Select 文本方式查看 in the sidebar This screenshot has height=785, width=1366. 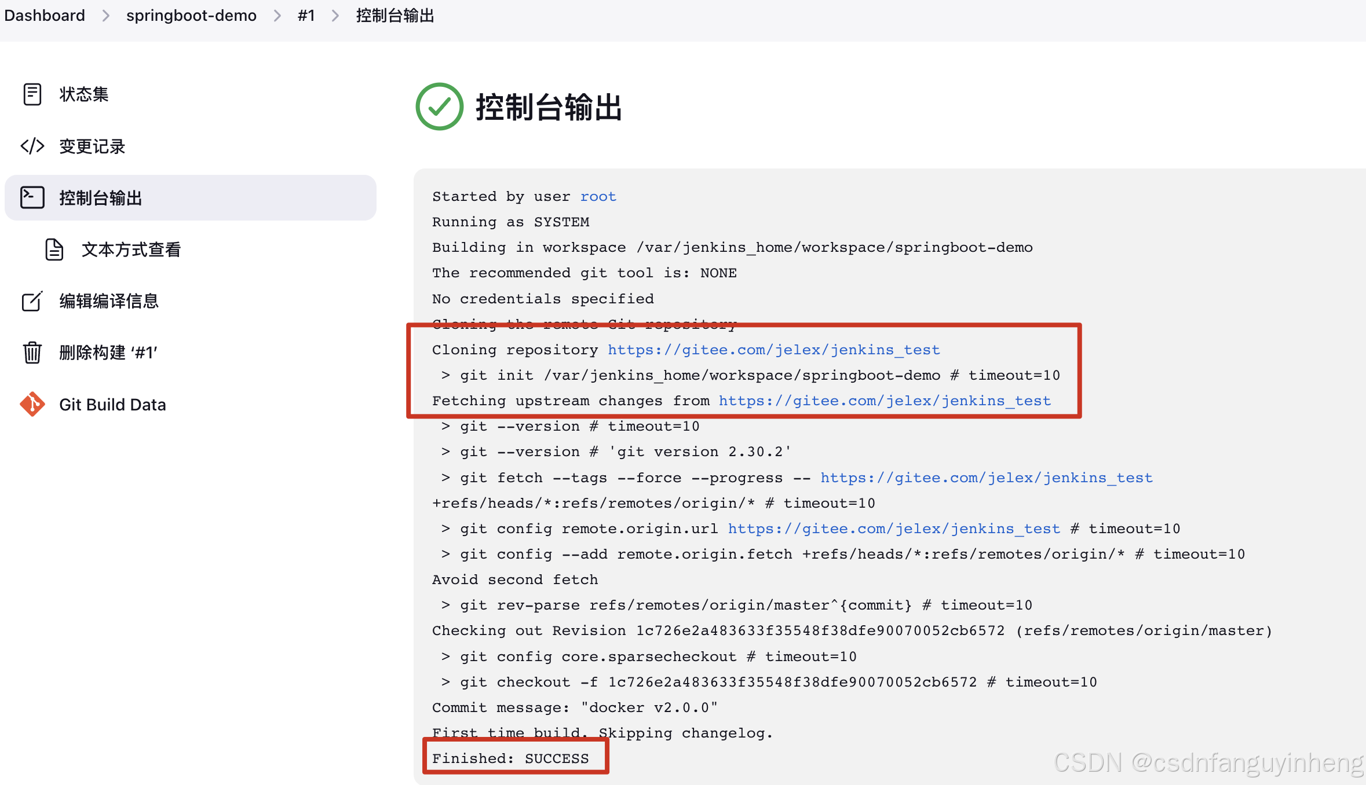tap(131, 250)
